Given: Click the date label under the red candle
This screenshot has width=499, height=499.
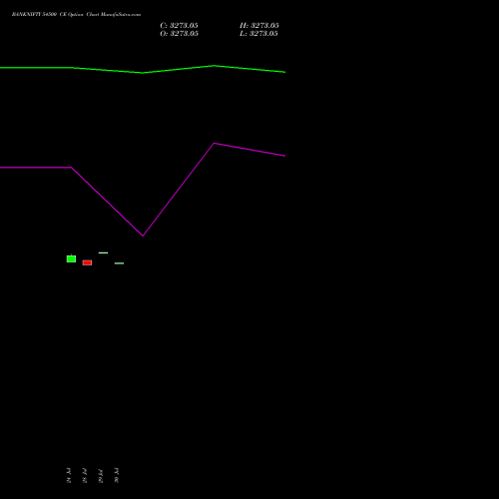Looking at the screenshot, I should (85, 475).
